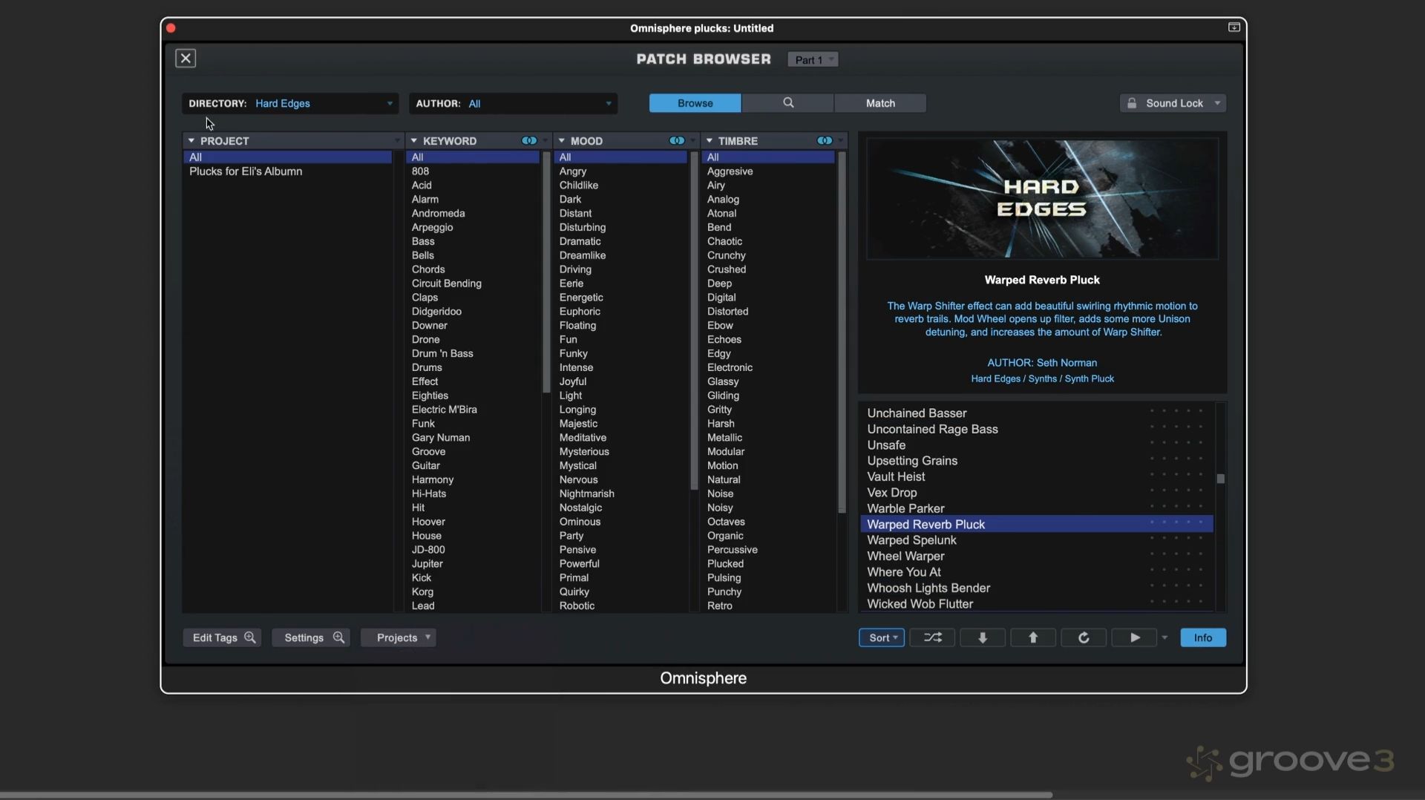Audition the selected patch with play button
This screenshot has width=1425, height=800.
coord(1134,637)
